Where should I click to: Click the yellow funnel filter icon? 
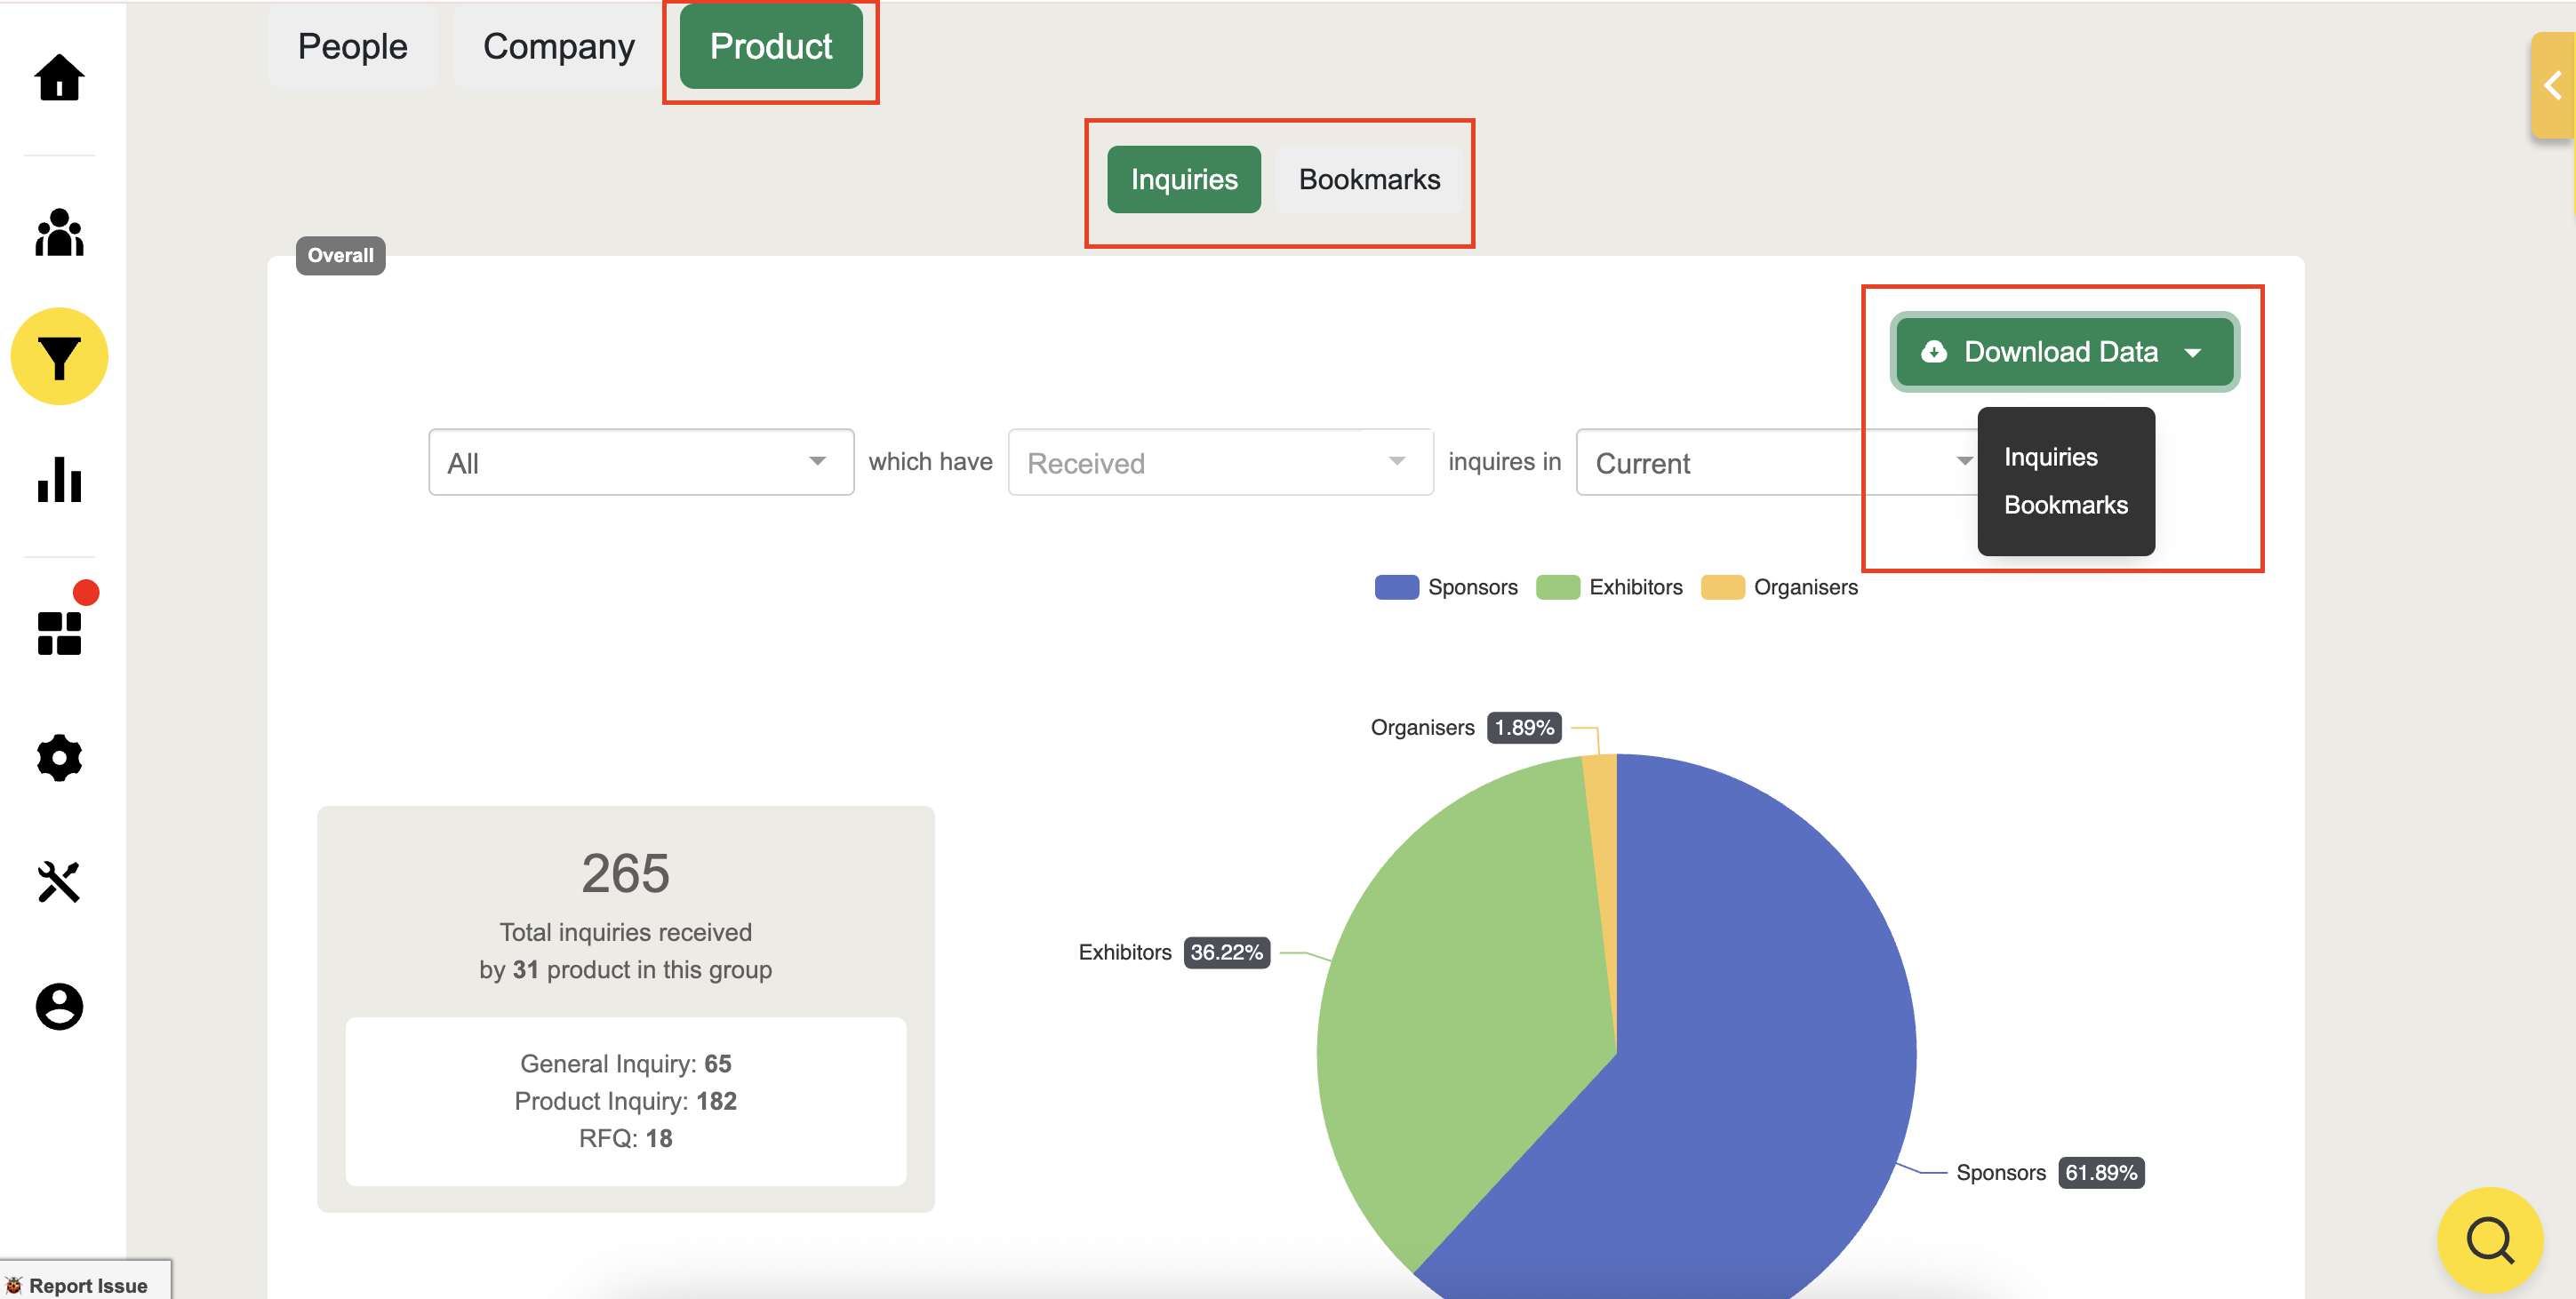[59, 356]
